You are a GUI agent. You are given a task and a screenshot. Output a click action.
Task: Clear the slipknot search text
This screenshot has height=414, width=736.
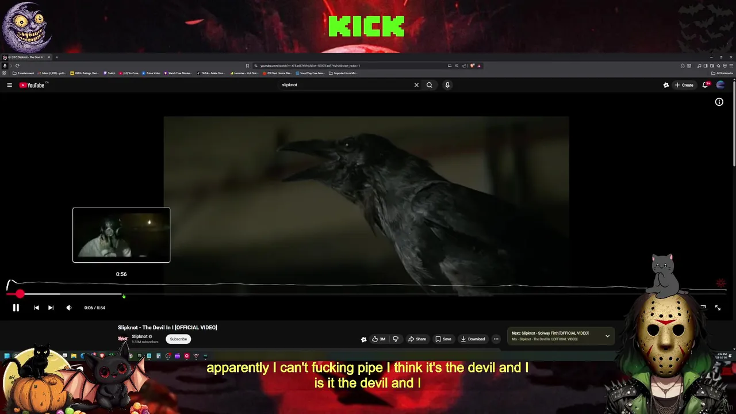coord(416,85)
